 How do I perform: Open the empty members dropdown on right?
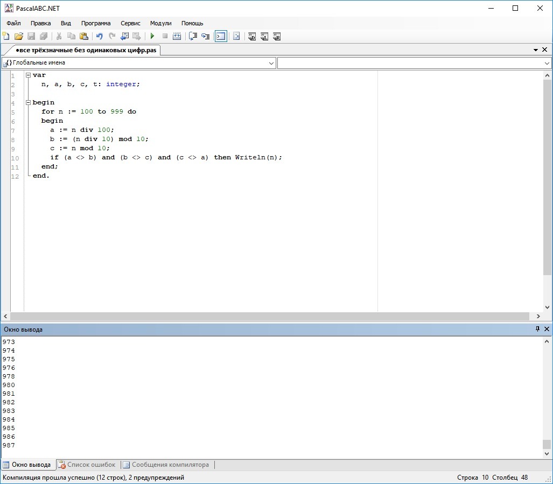547,63
